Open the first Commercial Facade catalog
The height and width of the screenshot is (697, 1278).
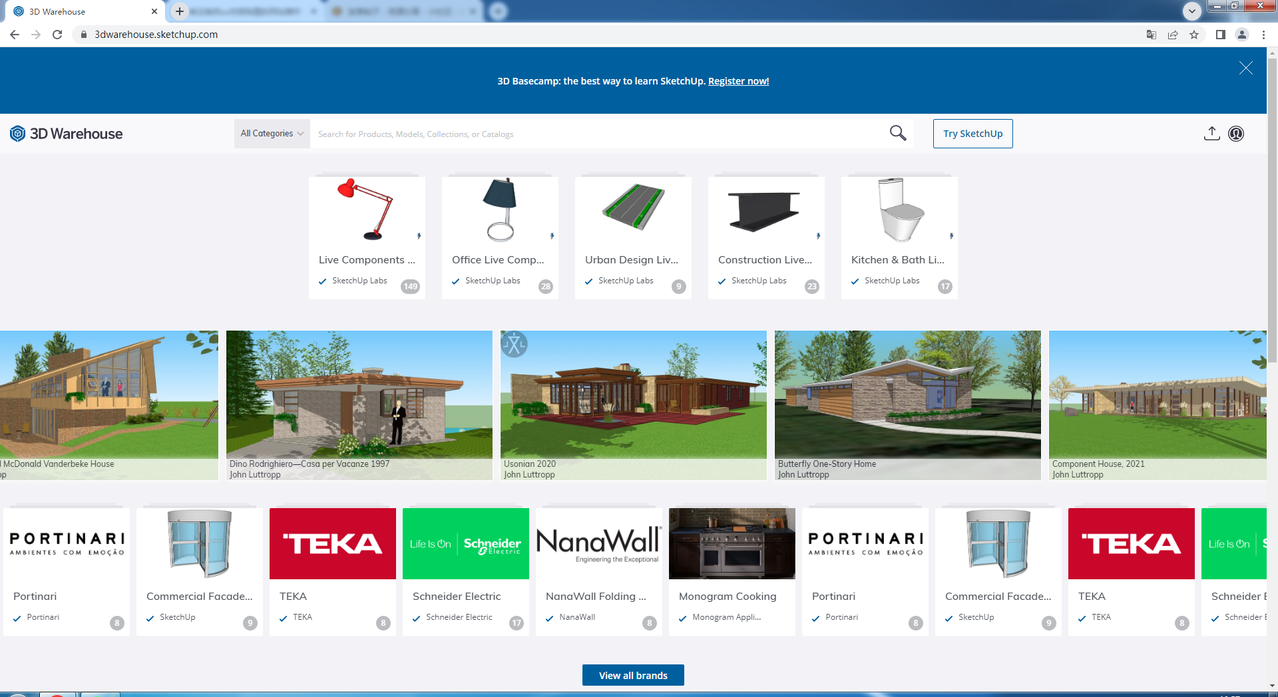pos(200,571)
